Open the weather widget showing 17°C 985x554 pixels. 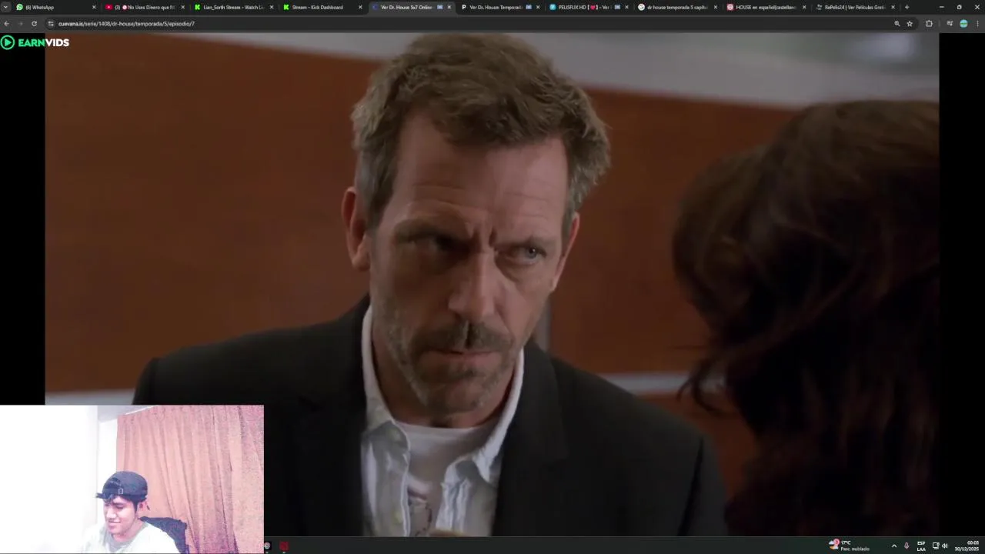(x=850, y=546)
